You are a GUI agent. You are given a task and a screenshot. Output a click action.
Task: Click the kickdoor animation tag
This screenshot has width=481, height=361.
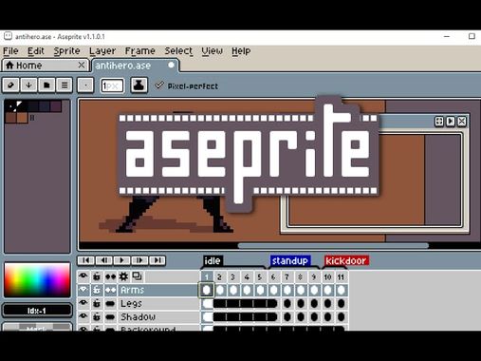click(346, 260)
